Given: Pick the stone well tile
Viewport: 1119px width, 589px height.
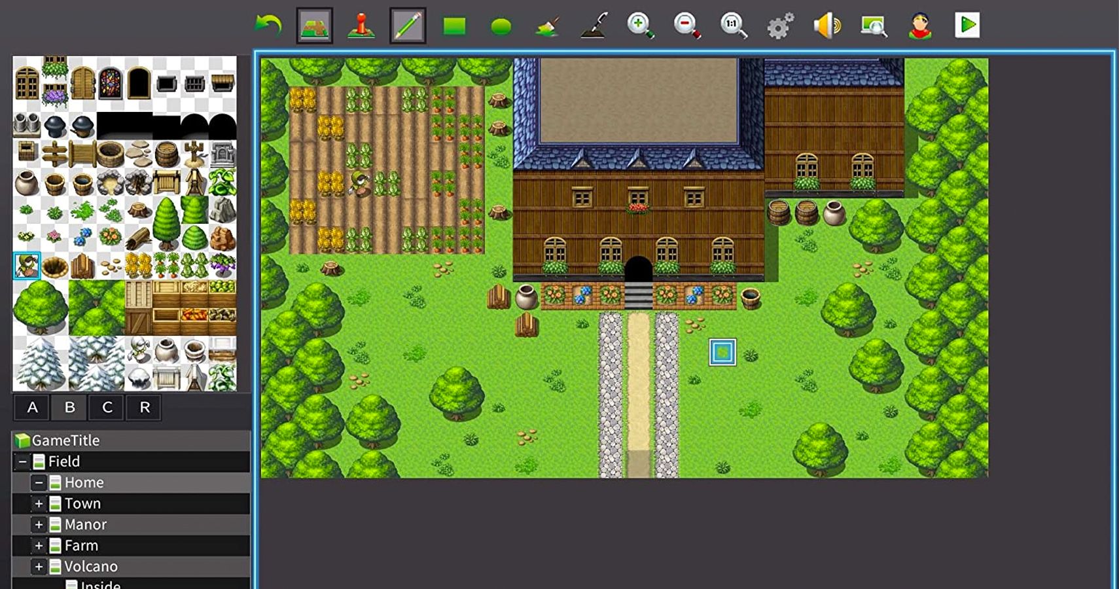Looking at the screenshot, I should pos(111,154).
